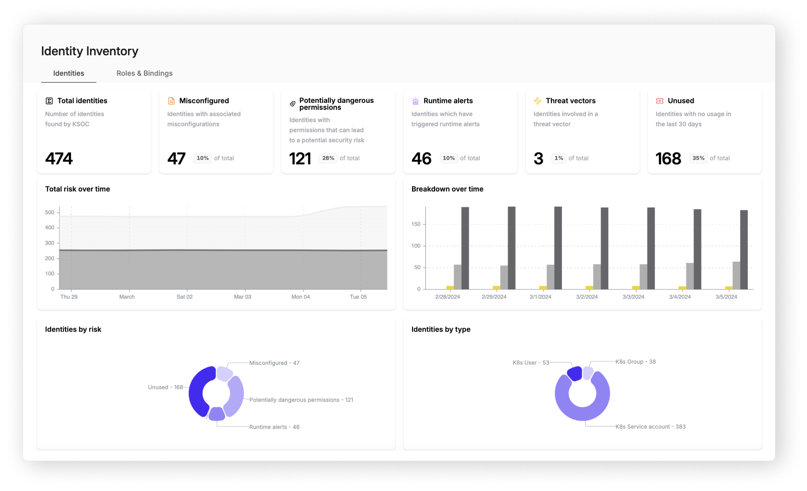Select the Identities tab
The height and width of the screenshot is (491, 807).
pos(69,73)
